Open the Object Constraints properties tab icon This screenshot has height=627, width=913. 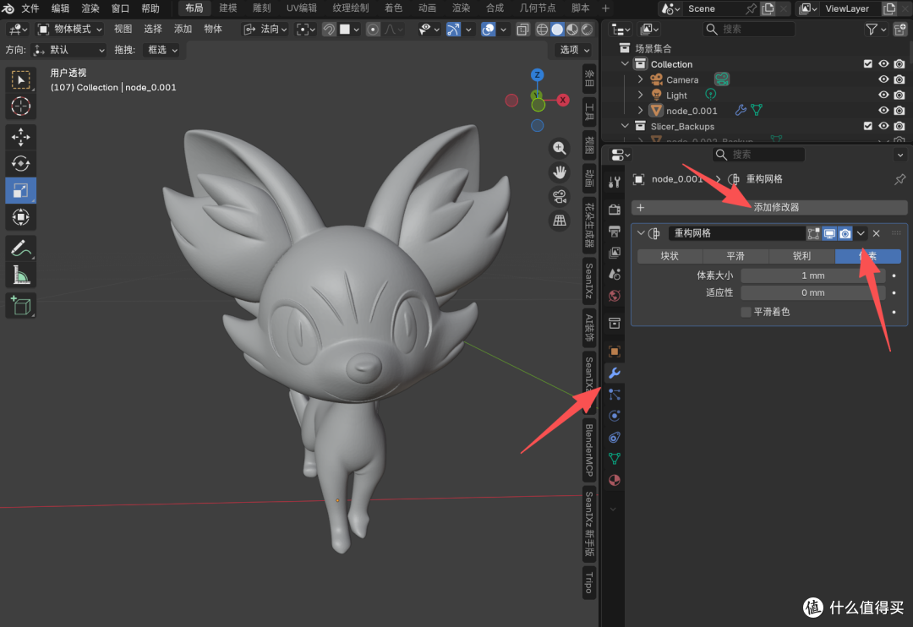pyautogui.click(x=615, y=437)
